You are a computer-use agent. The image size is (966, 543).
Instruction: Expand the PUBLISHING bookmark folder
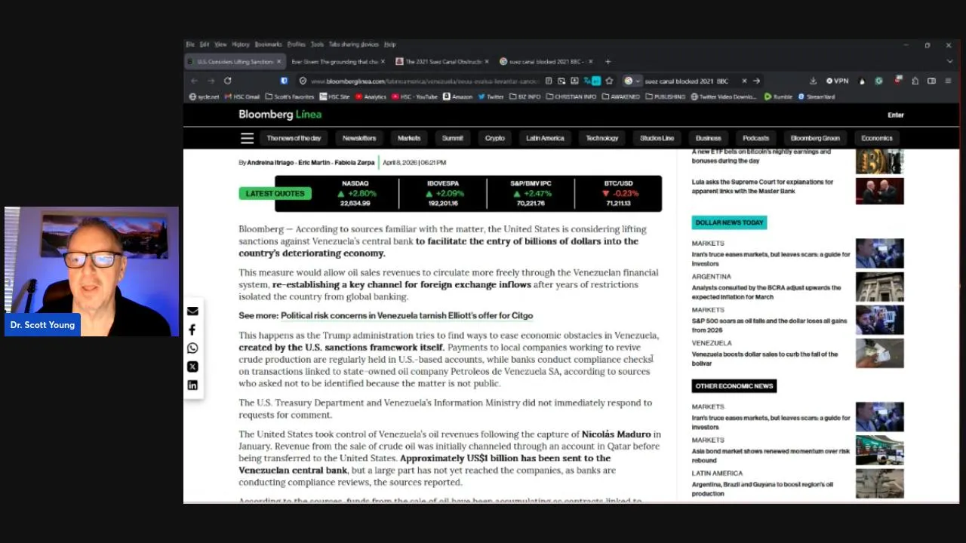666,97
